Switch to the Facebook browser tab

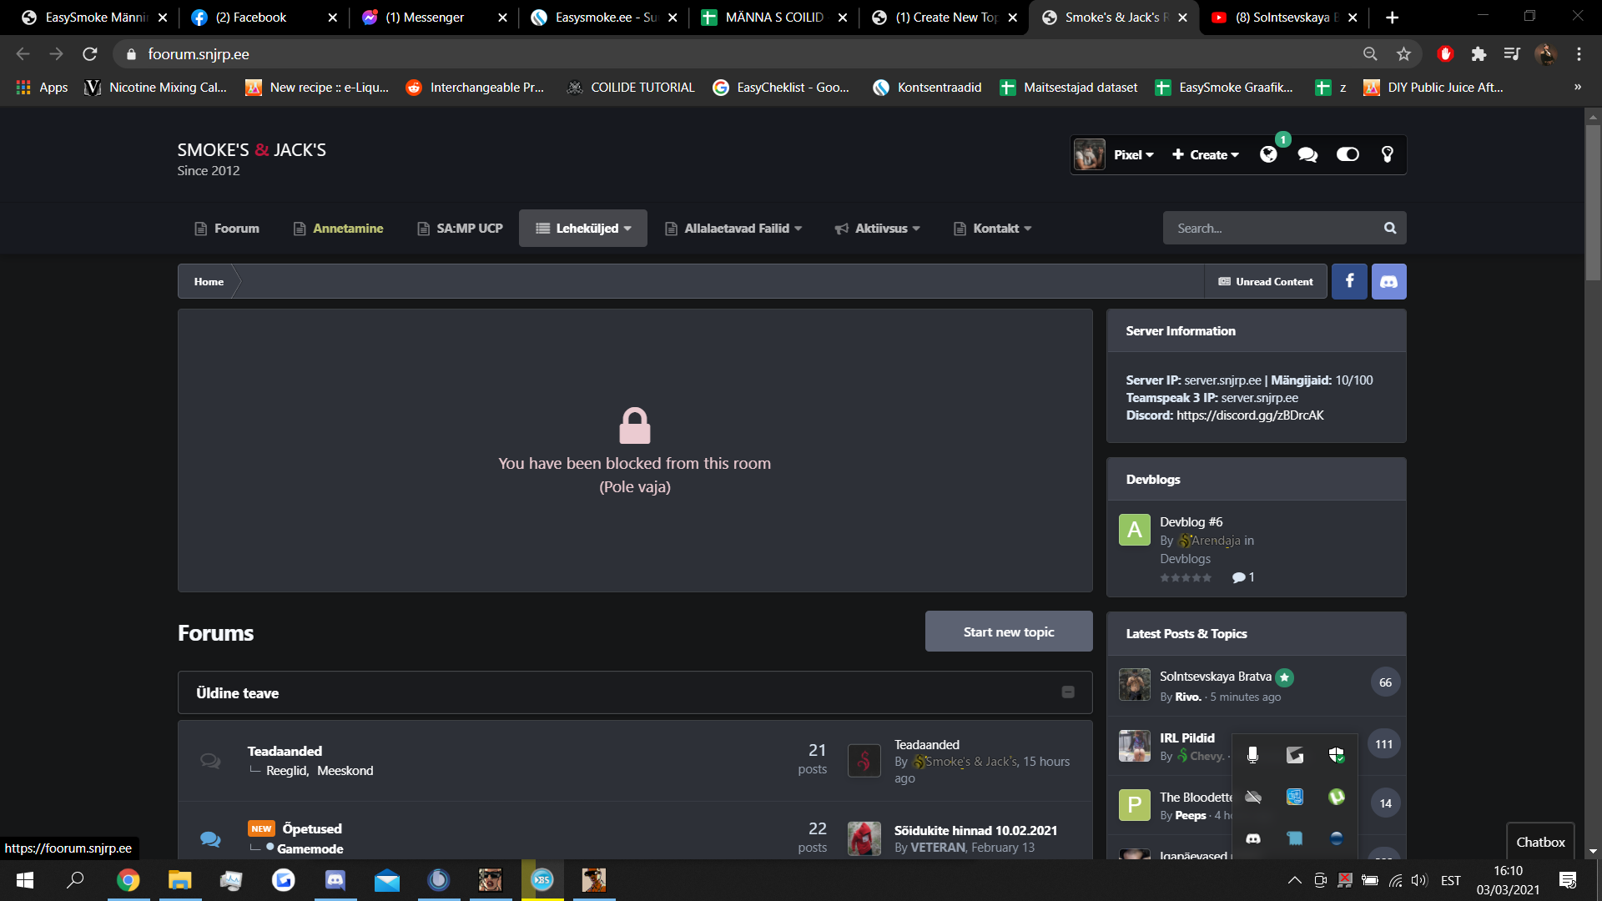250,18
